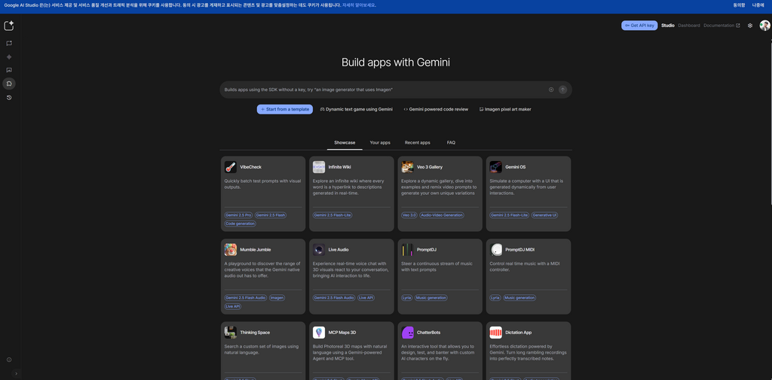Click the circular icon beside send arrow

tap(551, 90)
